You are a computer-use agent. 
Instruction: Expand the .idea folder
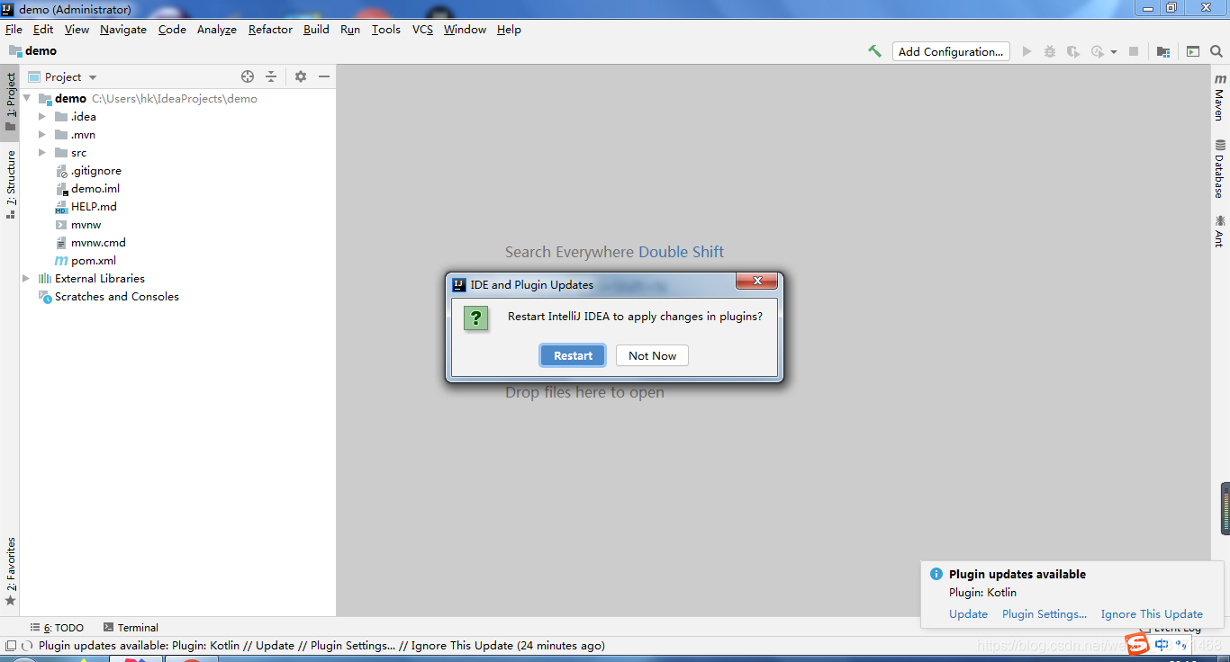(x=41, y=116)
